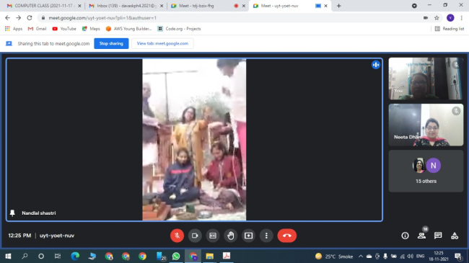Screen dimensions: 469x263
Task: Open the three-dot more options menu
Action: point(266,236)
